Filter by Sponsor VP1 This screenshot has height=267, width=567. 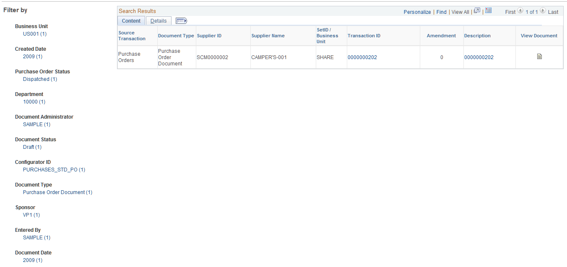point(31,215)
